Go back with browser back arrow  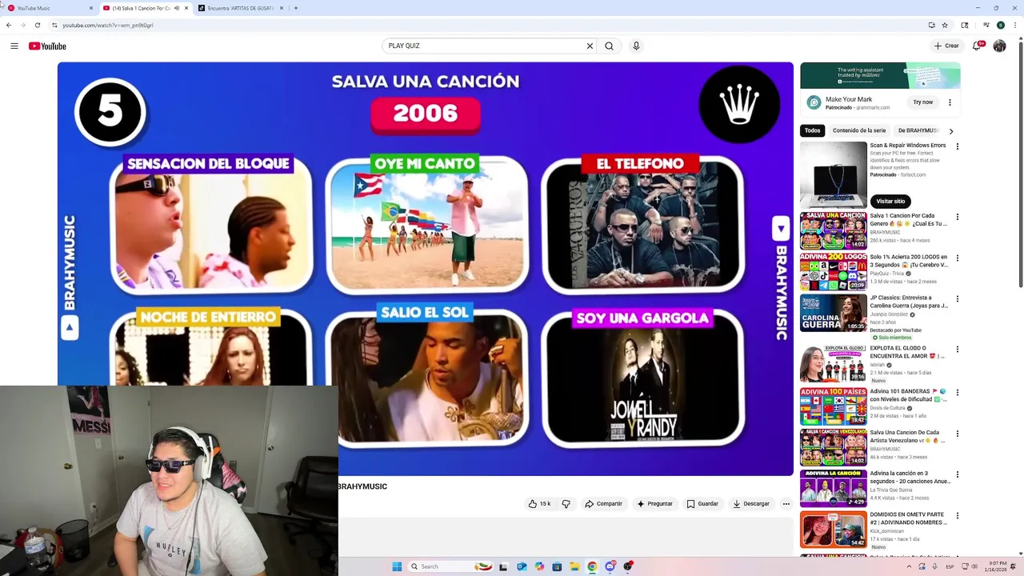(9, 25)
